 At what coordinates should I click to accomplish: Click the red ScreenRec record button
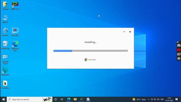click(179, 50)
